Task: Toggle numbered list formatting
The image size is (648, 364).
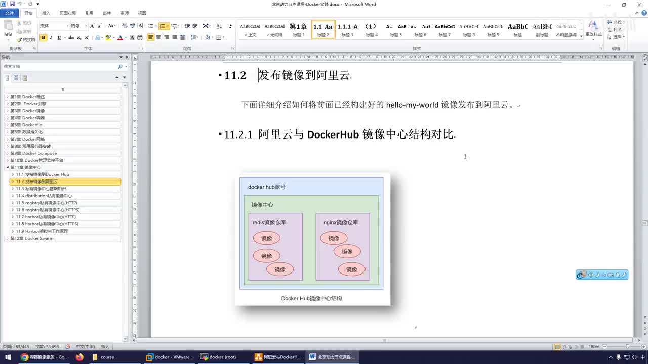Action: (162, 26)
